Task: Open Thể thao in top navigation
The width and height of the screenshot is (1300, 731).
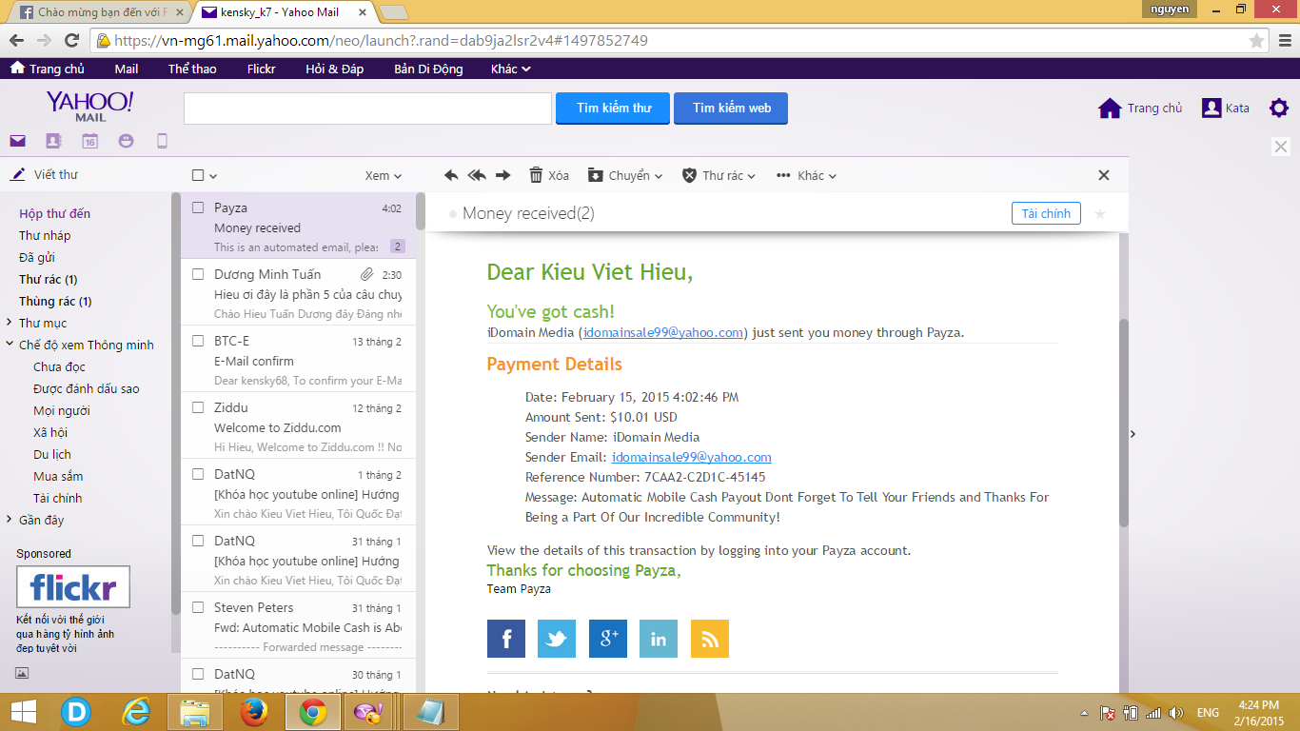Action: click(192, 69)
